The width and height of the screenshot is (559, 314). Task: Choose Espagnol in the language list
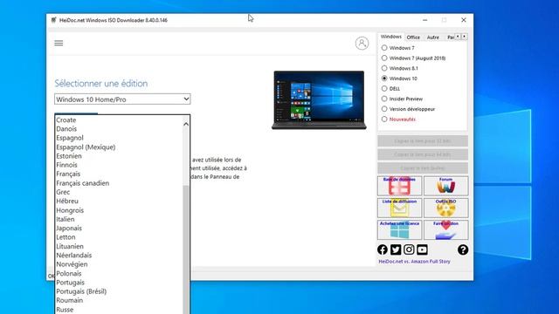click(x=119, y=138)
